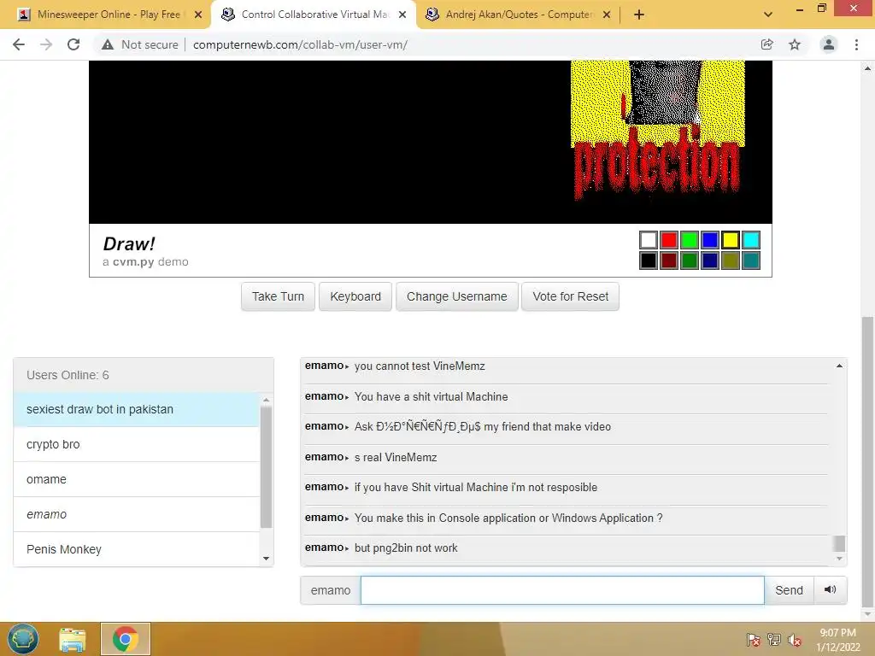Go back using the browser back arrow
Image resolution: width=875 pixels, height=656 pixels.
pos(19,44)
